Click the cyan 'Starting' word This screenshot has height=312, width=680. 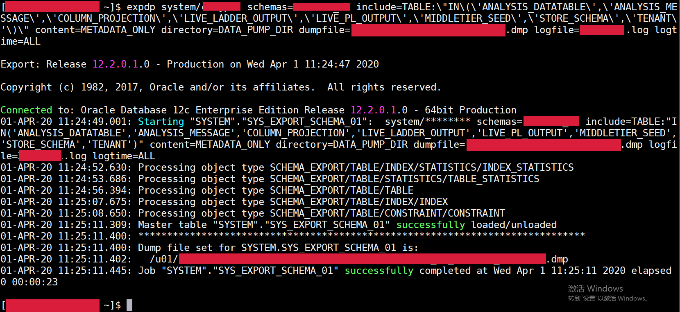(161, 122)
